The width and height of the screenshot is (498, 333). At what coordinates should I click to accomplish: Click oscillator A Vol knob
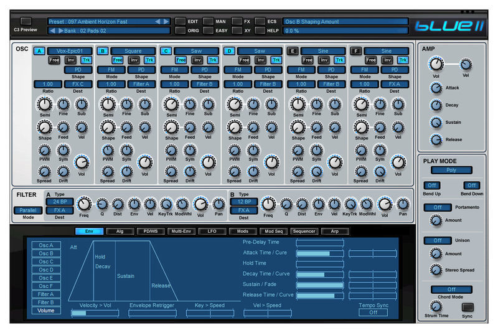pyautogui.click(x=82, y=162)
